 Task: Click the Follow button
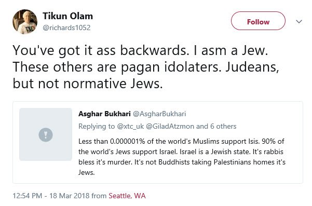click(x=258, y=21)
